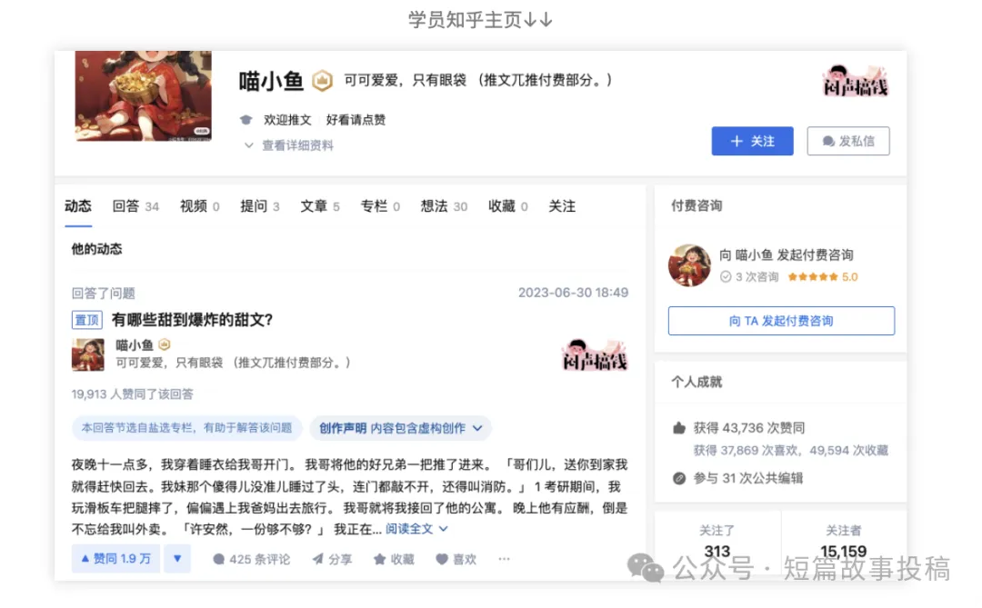Switch to the 回答 tab
The height and width of the screenshot is (608, 982).
click(125, 206)
